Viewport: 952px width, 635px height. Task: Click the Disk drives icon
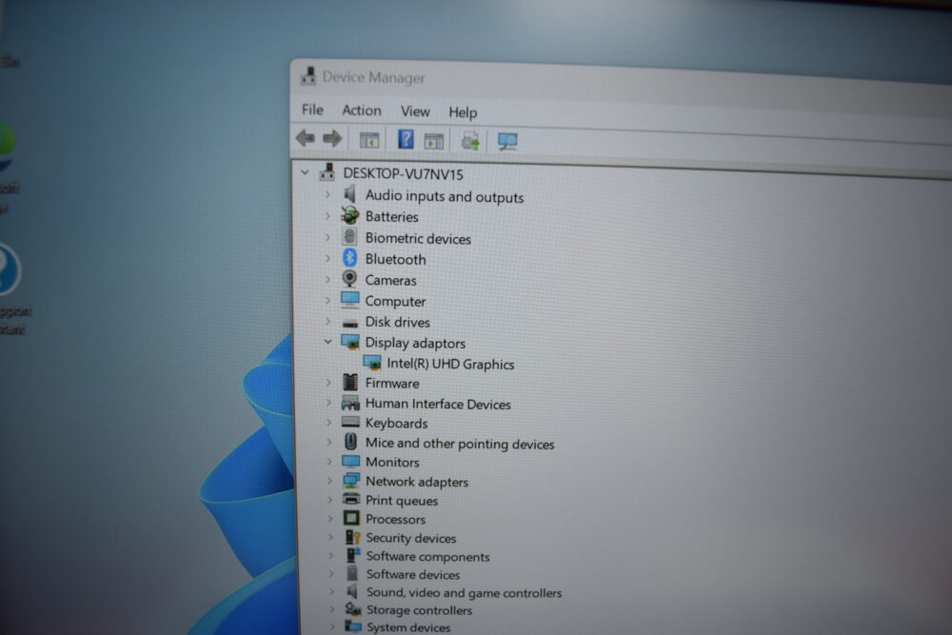[x=350, y=324]
